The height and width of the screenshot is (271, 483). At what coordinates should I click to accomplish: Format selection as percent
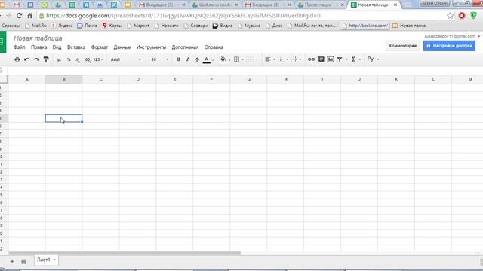(x=69, y=59)
